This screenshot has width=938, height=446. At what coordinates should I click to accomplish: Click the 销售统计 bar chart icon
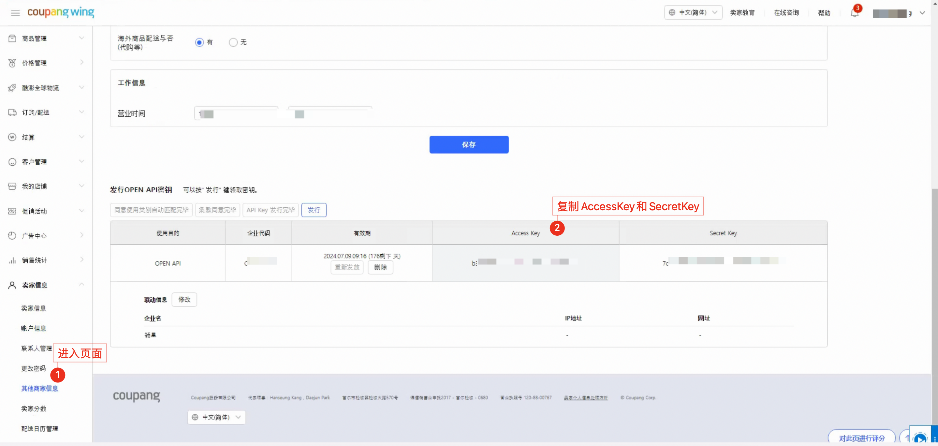pos(12,260)
